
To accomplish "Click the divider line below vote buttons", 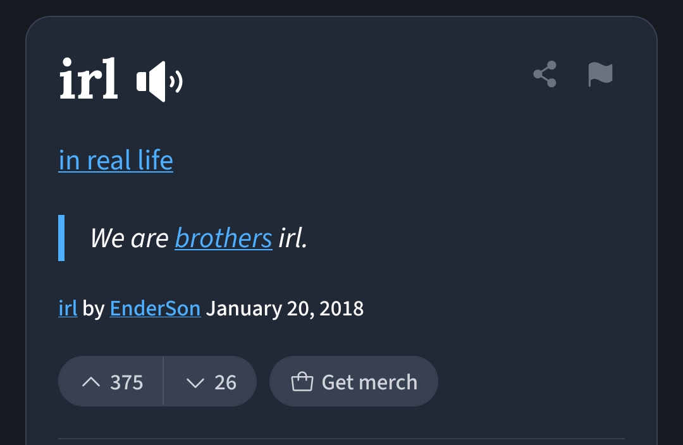I will click(341, 439).
